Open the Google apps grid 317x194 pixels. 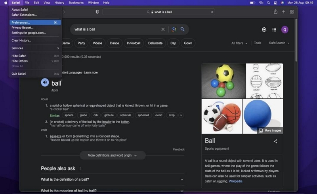click(274, 30)
